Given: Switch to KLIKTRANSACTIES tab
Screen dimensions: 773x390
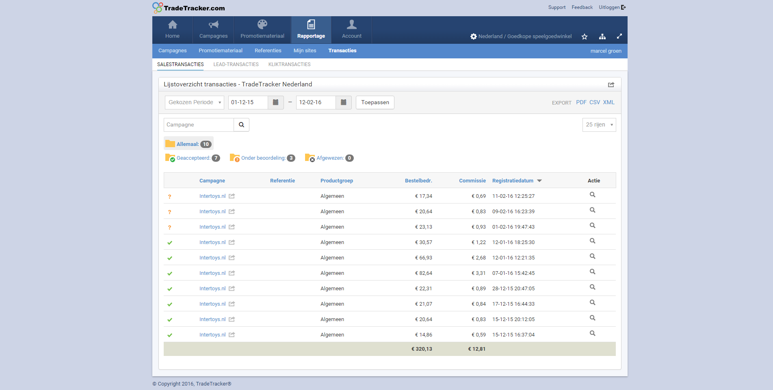Looking at the screenshot, I should click(290, 64).
